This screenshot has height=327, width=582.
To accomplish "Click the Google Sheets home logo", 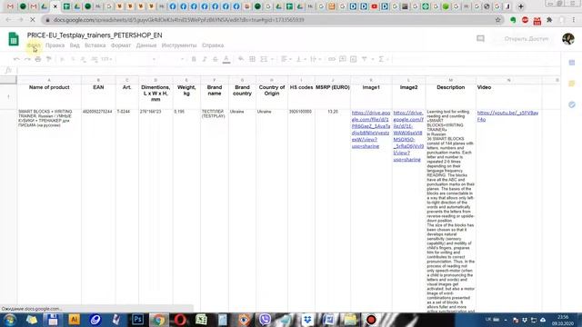I will (14, 39).
